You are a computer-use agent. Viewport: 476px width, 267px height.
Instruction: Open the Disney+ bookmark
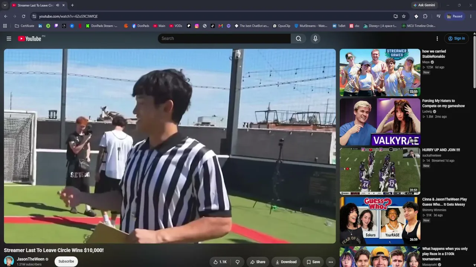380,26
